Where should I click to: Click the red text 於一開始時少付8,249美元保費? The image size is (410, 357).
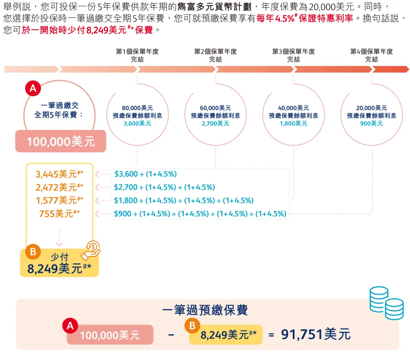pos(87,30)
